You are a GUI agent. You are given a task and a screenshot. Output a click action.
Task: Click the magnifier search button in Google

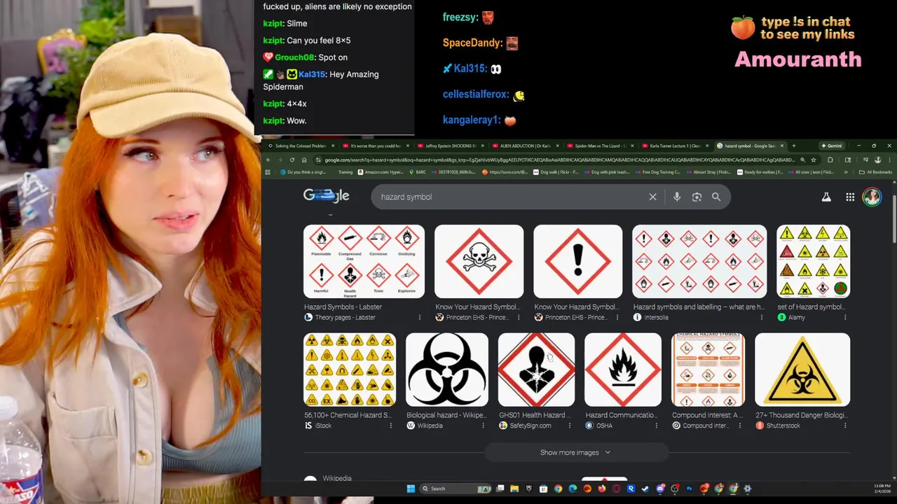(716, 197)
